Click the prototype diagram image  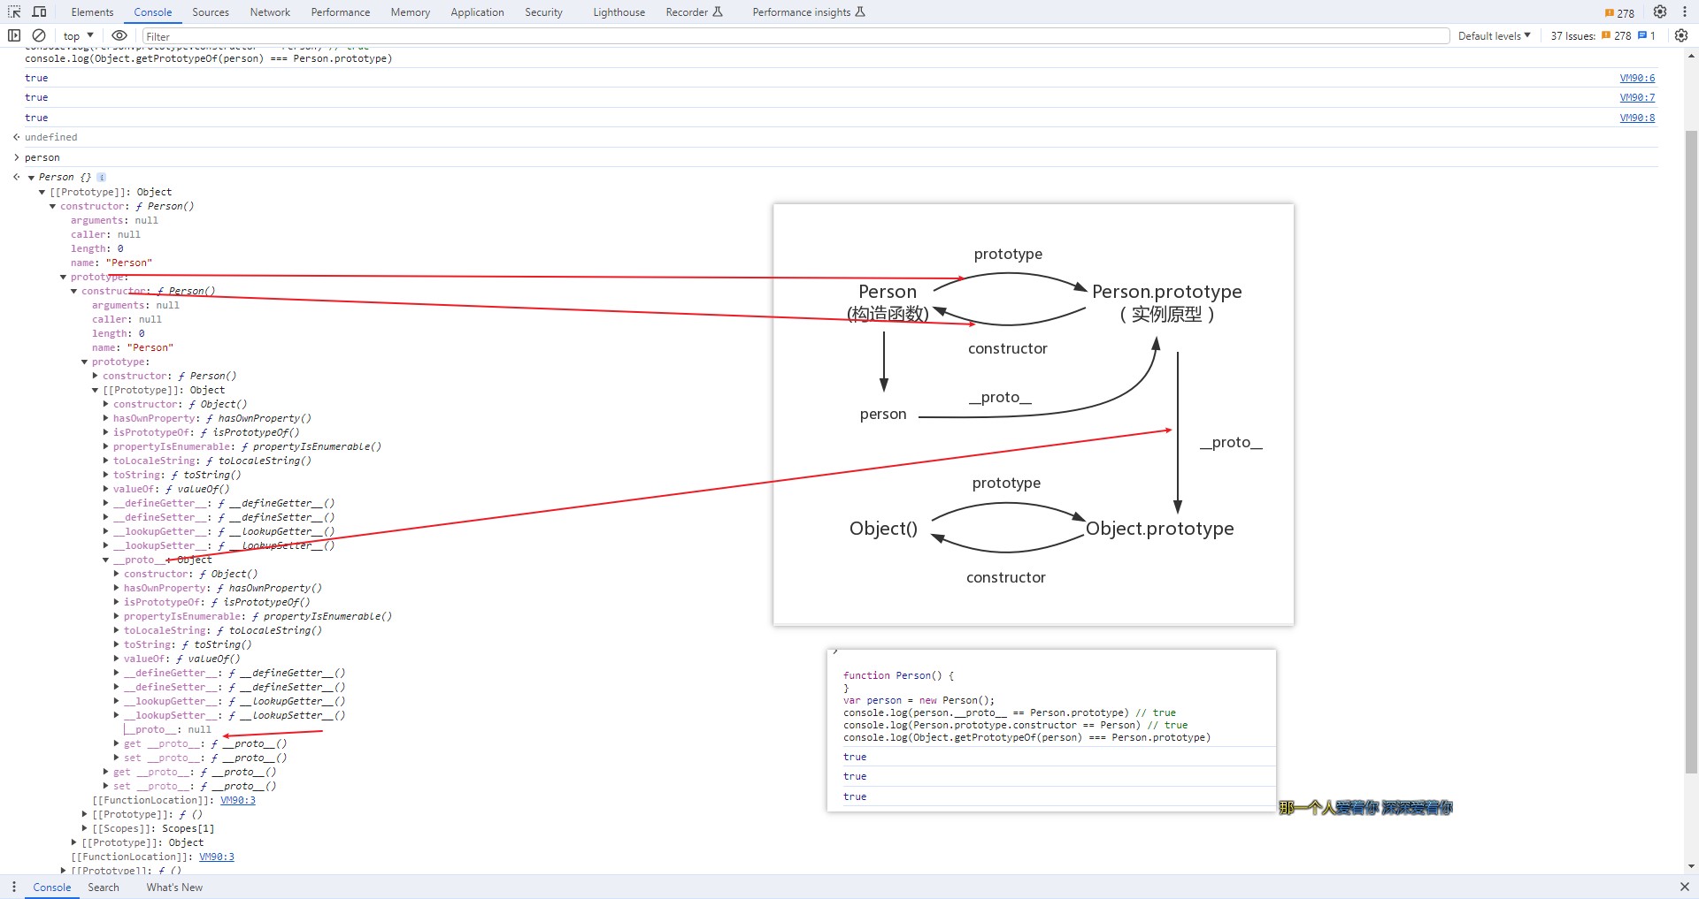1033,415
